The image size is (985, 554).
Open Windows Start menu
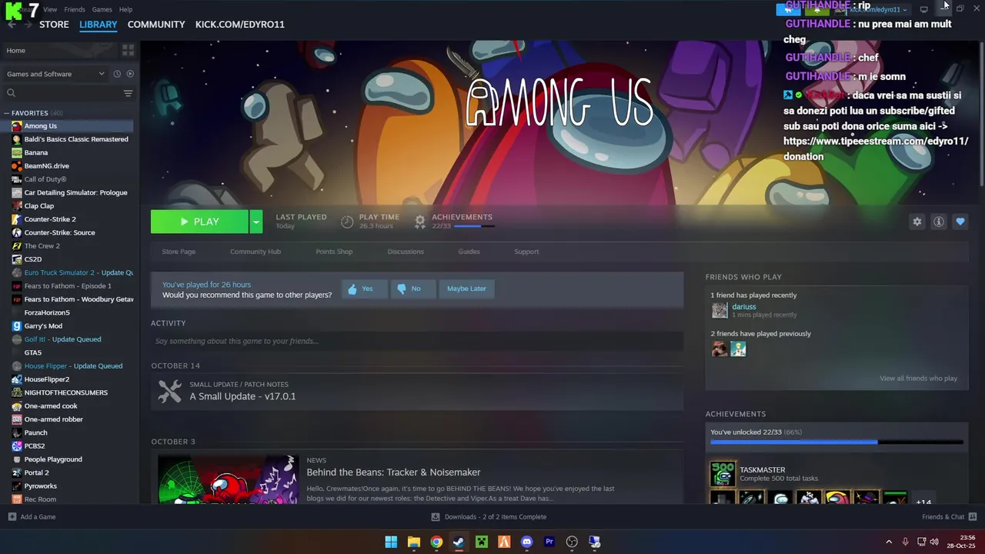click(391, 542)
